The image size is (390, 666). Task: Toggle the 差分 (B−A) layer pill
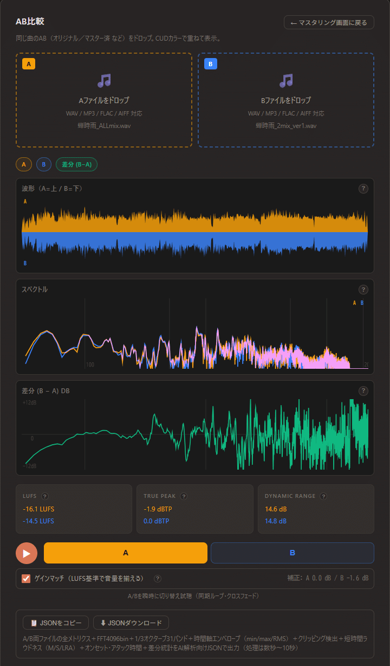coord(76,164)
